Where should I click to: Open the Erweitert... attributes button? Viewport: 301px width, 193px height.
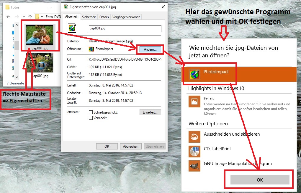point(150,112)
